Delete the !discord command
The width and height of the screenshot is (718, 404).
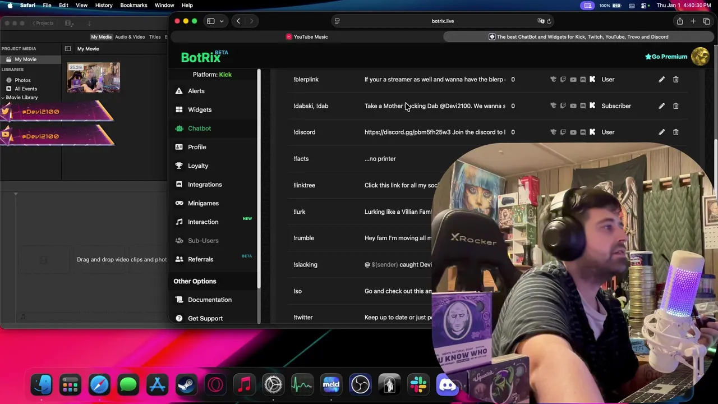coord(675,132)
